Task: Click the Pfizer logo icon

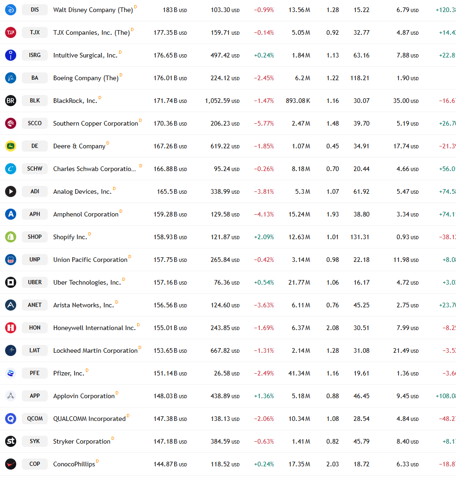Action: coord(11,373)
